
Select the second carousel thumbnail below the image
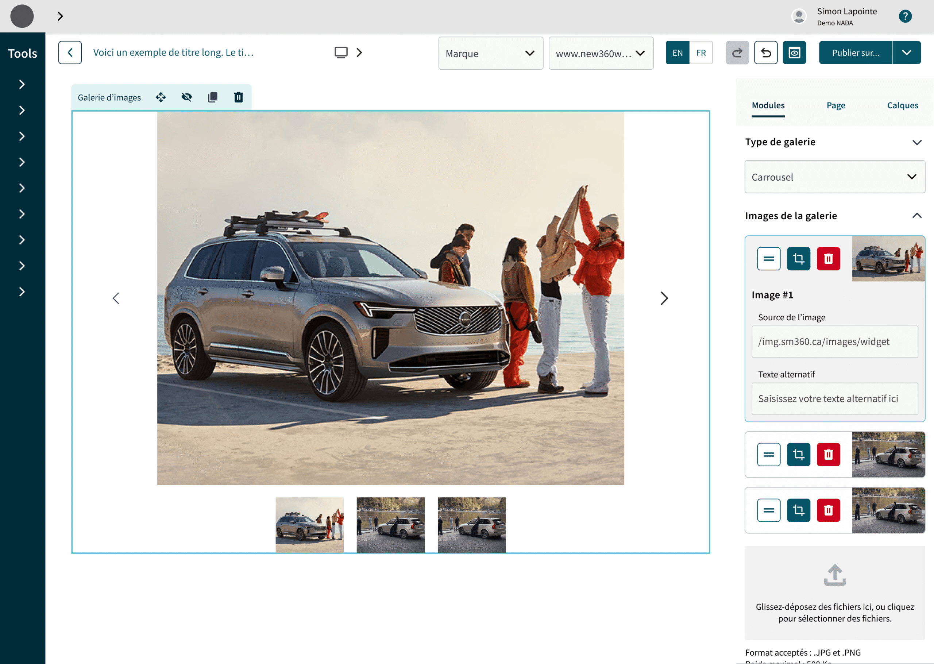(x=390, y=525)
